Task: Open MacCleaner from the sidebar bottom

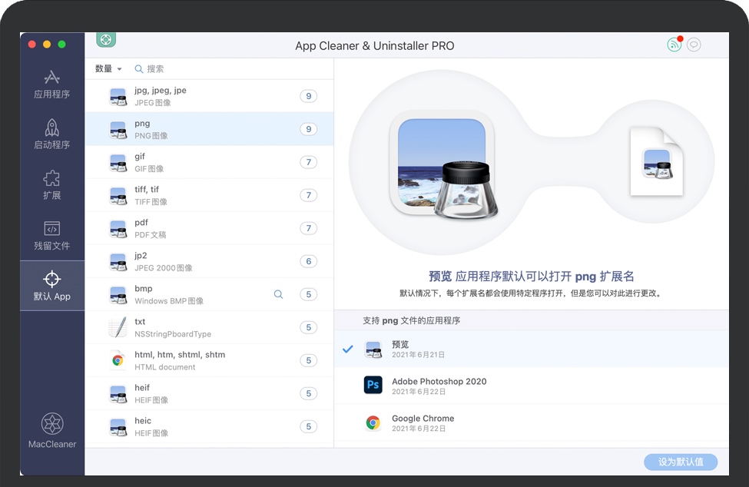Action: 51,430
